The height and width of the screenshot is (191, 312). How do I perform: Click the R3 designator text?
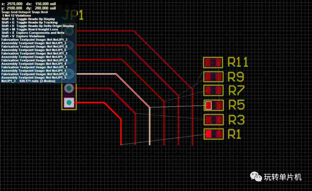pyautogui.click(x=236, y=120)
